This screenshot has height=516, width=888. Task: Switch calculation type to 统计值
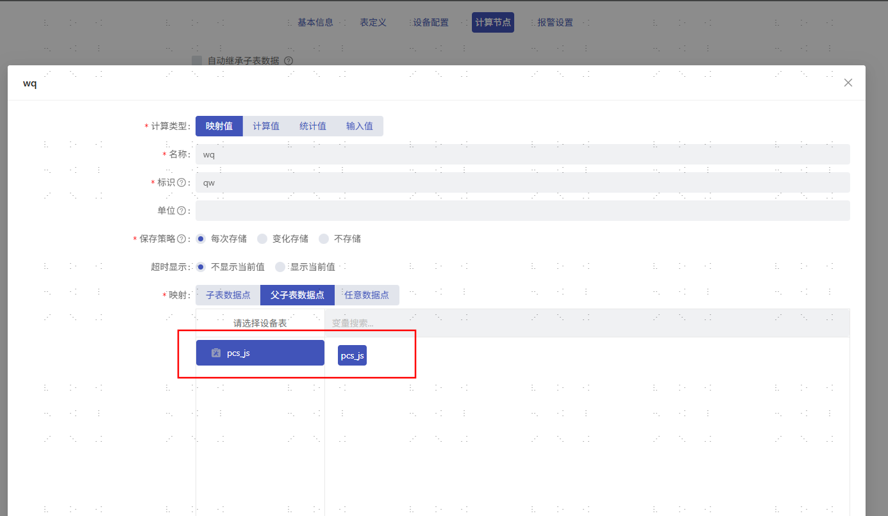click(313, 126)
